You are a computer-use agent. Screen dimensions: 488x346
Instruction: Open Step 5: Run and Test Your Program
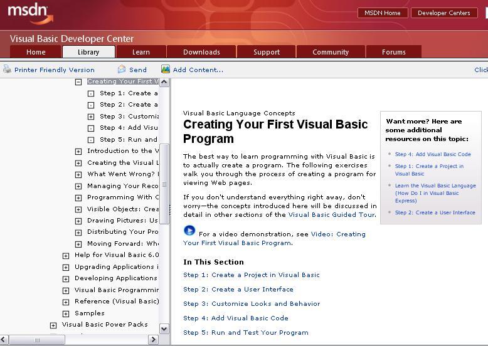click(246, 332)
